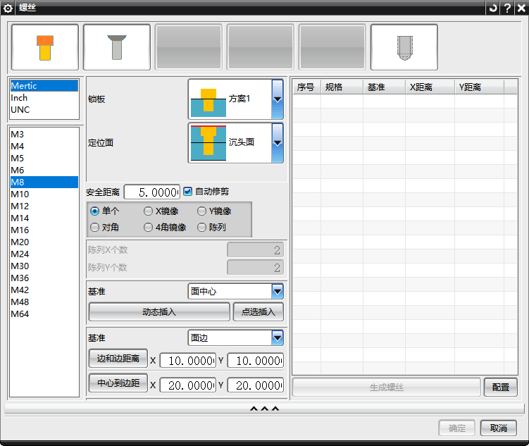This screenshot has width=529, height=446.
Task: Select the Y镜像 radio button
Action: (x=201, y=211)
